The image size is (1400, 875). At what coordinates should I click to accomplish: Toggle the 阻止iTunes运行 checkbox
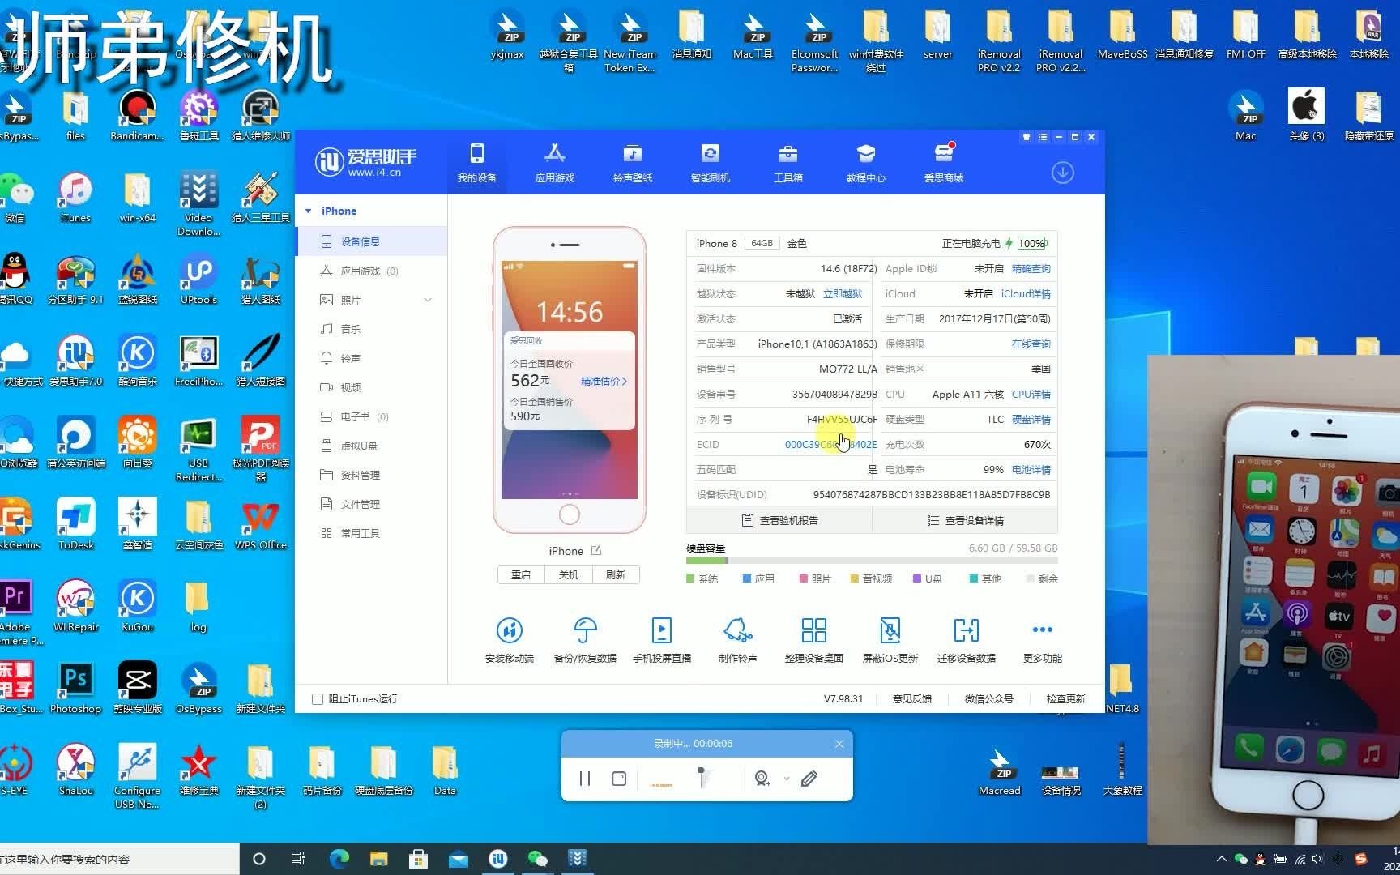[318, 698]
